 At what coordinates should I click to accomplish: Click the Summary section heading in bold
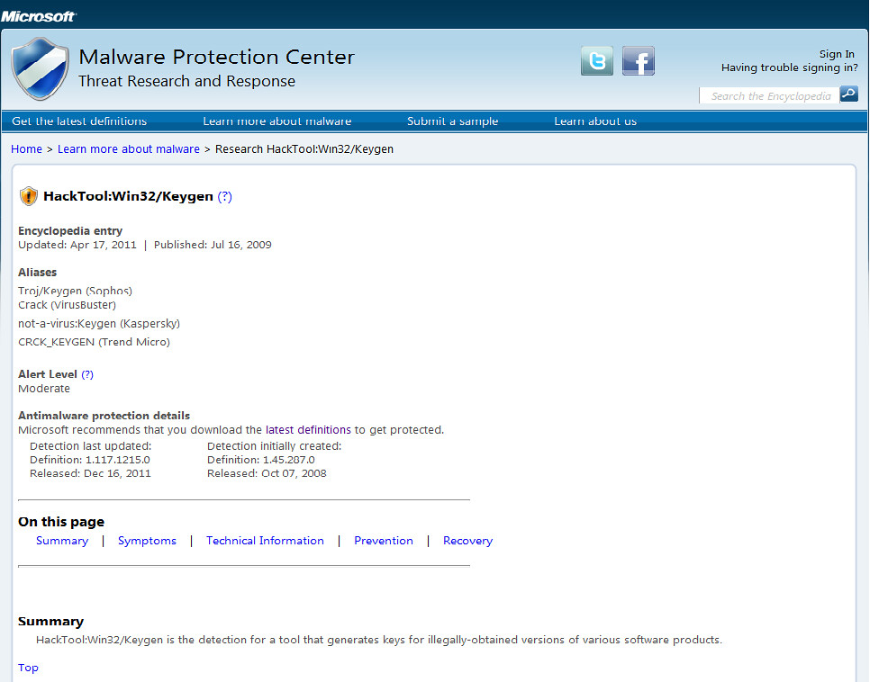(50, 622)
